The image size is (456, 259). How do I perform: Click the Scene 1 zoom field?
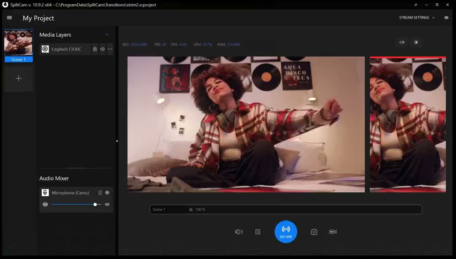286,210
